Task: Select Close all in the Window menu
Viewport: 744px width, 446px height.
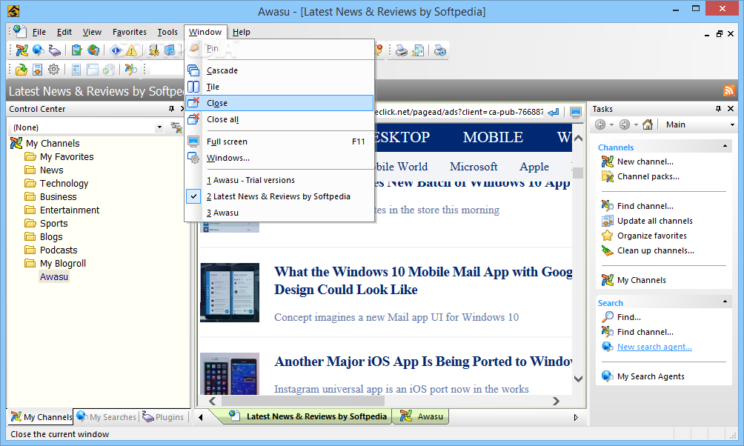Action: click(279, 119)
